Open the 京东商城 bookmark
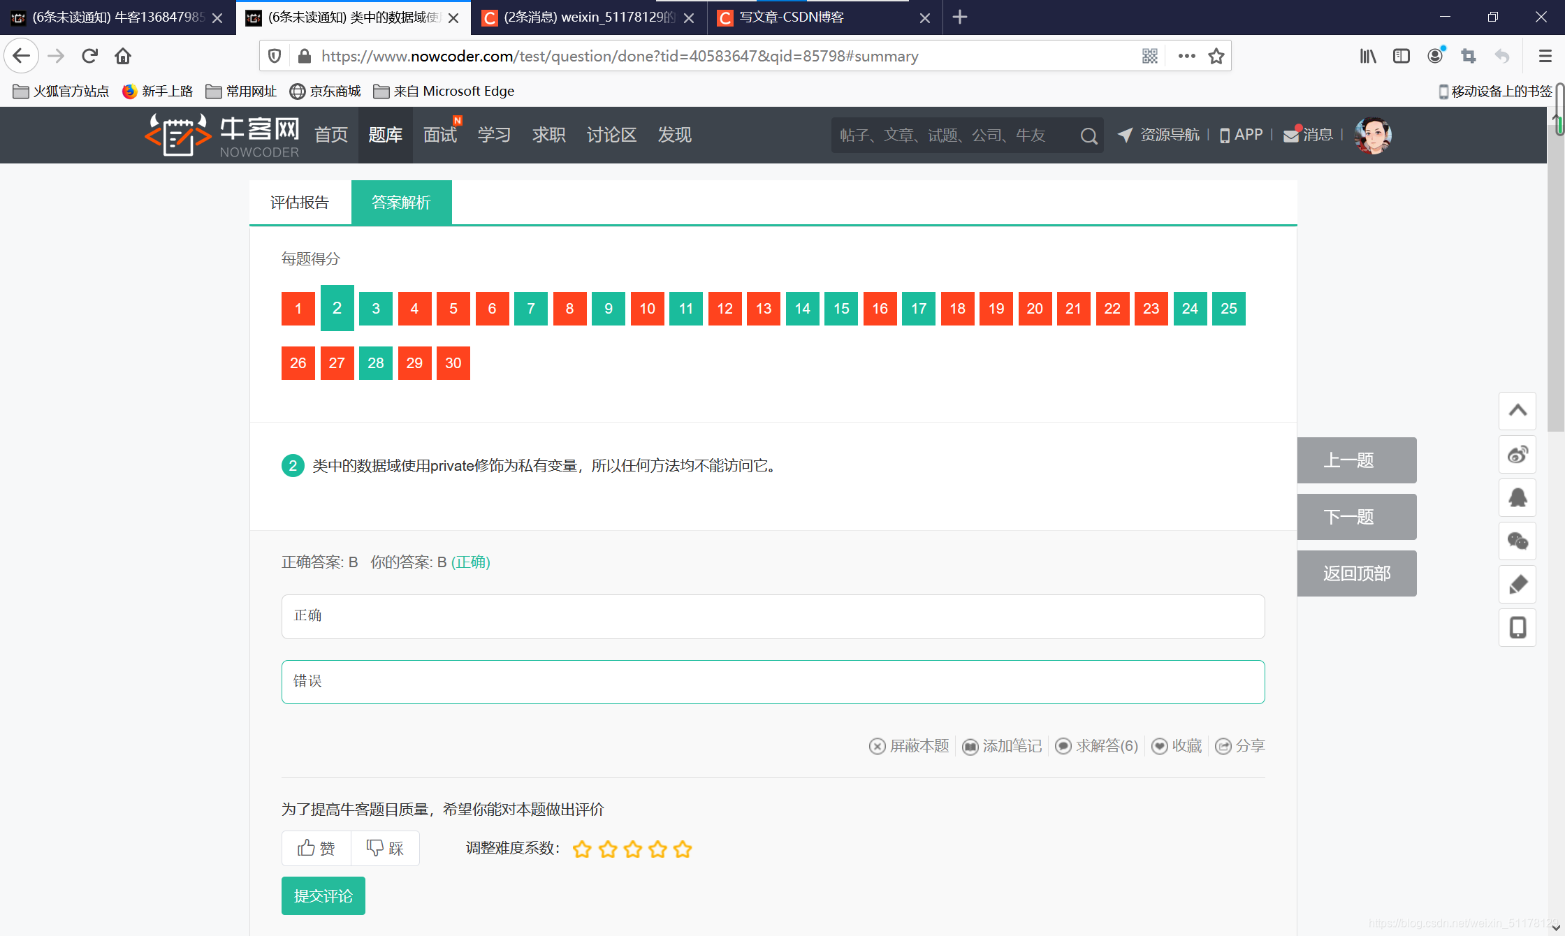 [x=326, y=92]
